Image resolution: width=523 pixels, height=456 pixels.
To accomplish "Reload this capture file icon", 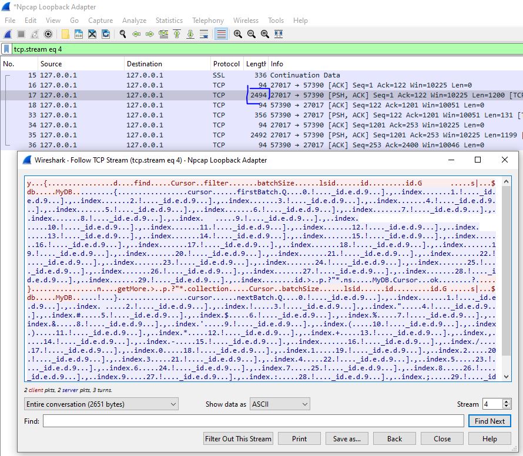I will point(106,34).
